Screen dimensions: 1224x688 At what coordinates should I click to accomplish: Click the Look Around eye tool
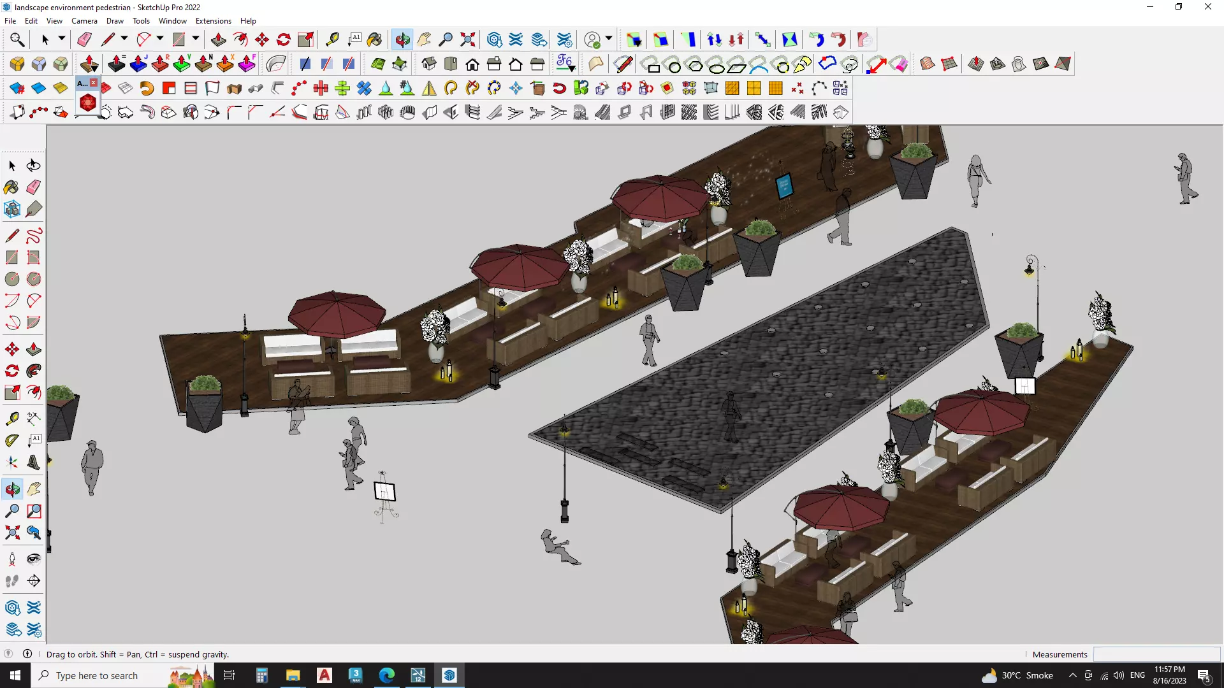(x=34, y=559)
